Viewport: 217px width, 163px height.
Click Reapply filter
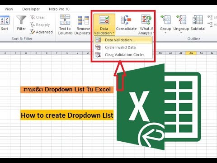point(40,24)
